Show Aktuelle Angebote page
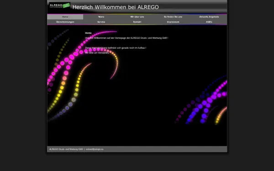The height and width of the screenshot is (171, 274). [209, 17]
